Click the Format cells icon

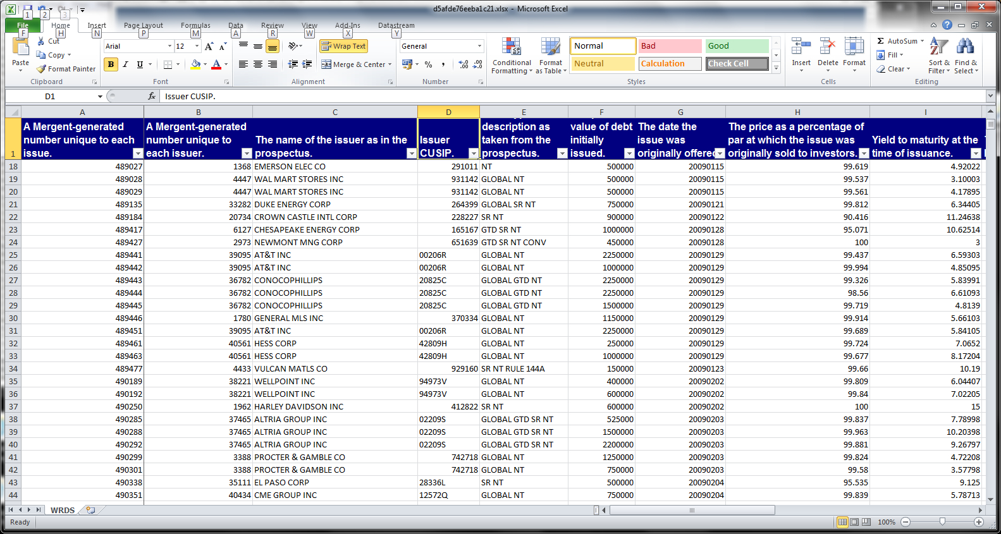pos(854,47)
